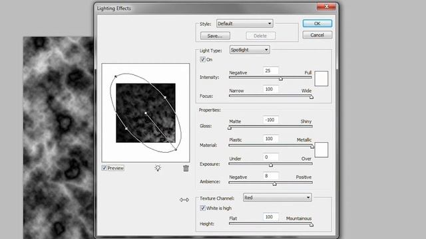The width and height of the screenshot is (426, 239).
Task: Click the Material slider handle
Action: tap(312, 146)
